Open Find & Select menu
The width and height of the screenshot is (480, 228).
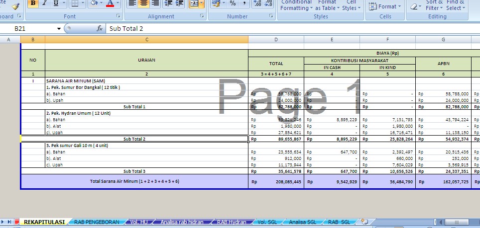(456, 5)
